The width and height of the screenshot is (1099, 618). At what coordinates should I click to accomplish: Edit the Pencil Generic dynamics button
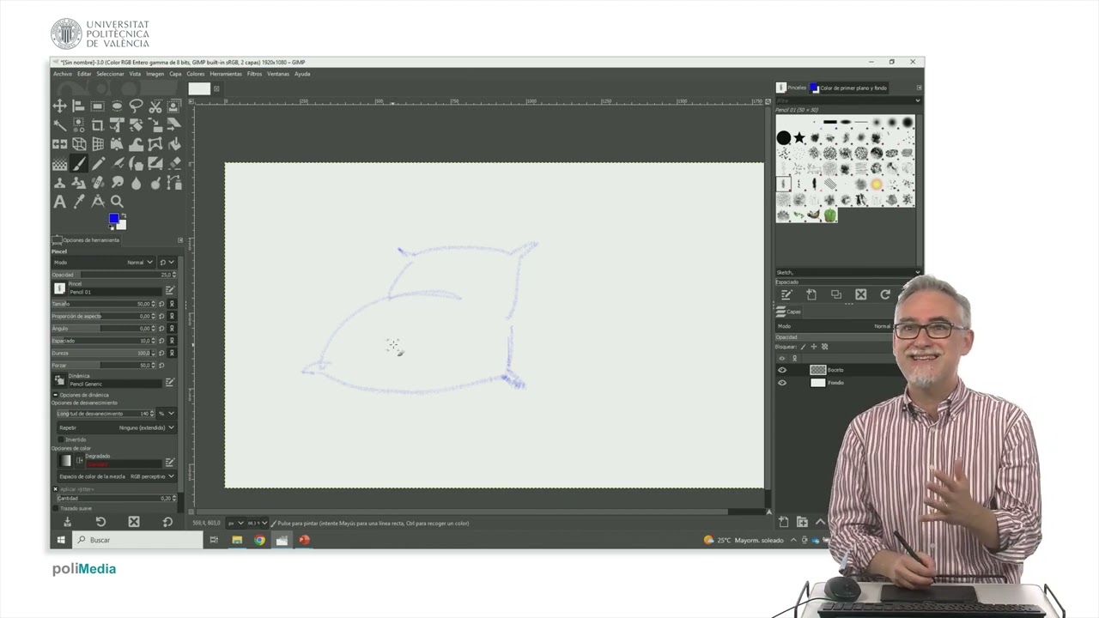coord(170,382)
